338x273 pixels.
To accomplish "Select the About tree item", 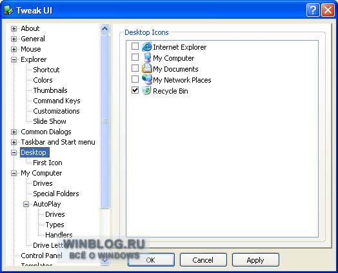I will point(30,28).
